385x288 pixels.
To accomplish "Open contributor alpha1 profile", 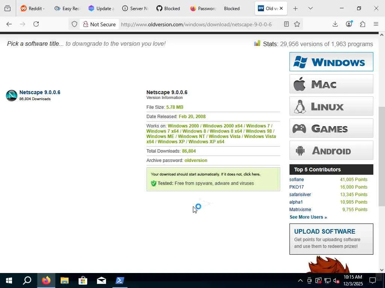I will (x=296, y=202).
